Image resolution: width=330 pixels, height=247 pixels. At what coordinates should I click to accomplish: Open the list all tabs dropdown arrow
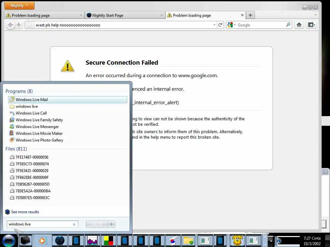pyautogui.click(x=315, y=15)
